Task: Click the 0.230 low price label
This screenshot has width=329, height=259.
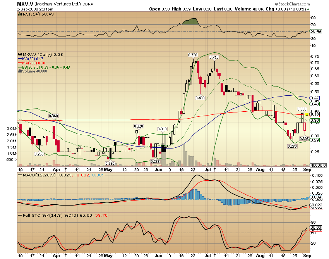Action: 110,163
